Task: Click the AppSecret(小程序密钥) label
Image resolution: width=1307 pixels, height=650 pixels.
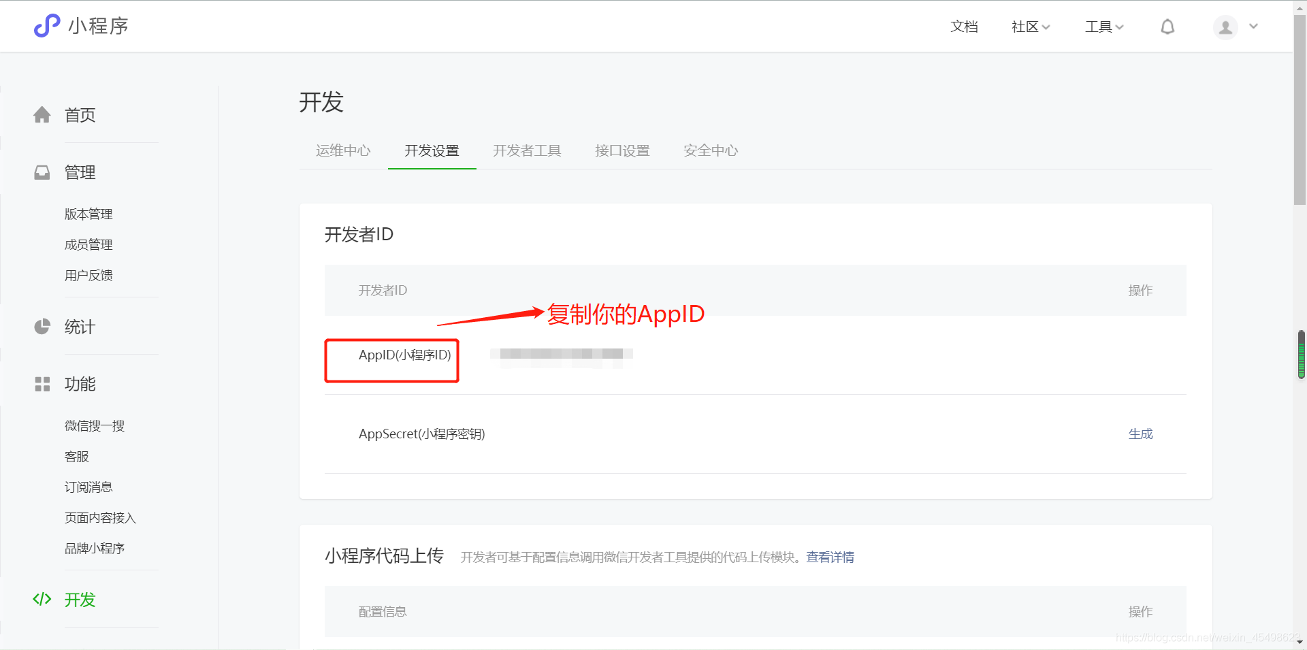Action: click(421, 434)
